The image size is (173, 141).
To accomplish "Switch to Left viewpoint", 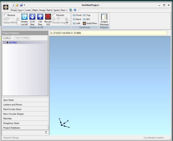I will (x=76, y=23).
